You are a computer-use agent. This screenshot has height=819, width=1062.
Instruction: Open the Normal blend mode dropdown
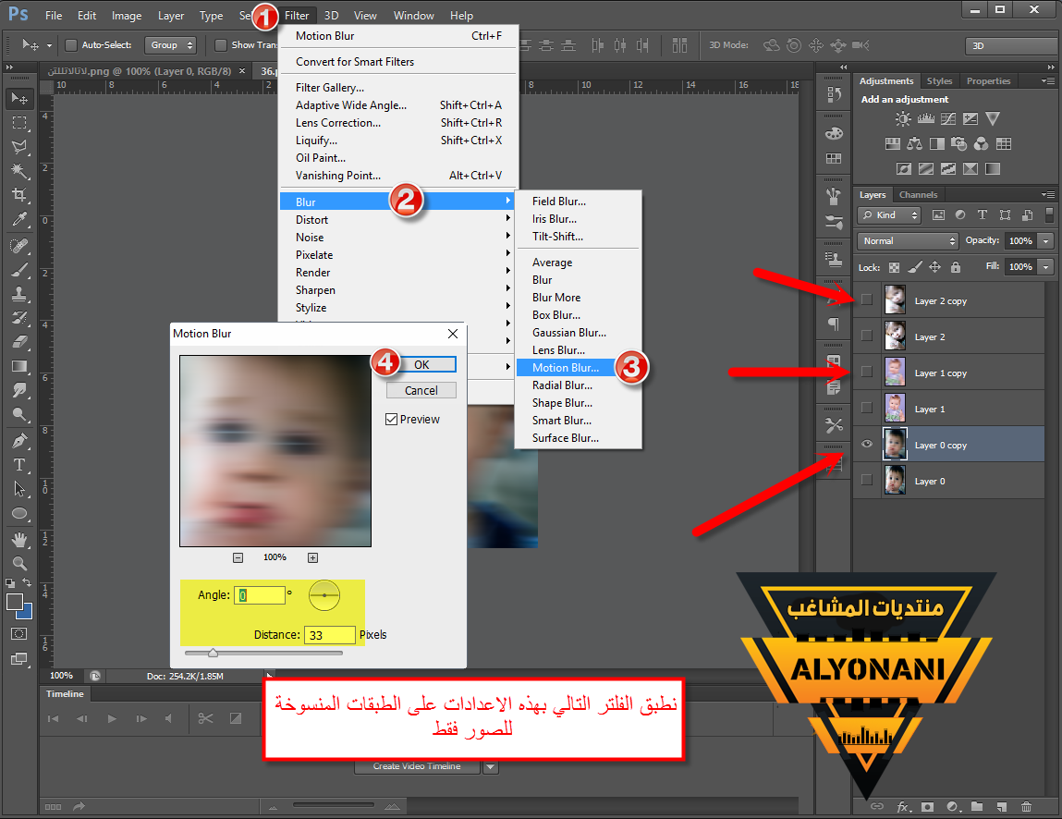coord(908,240)
